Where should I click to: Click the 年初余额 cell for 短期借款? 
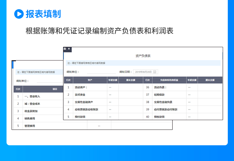192,95
